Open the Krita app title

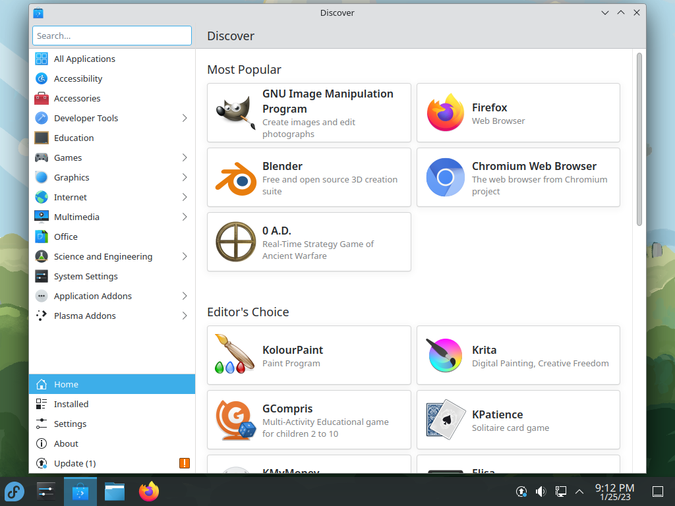pos(484,350)
